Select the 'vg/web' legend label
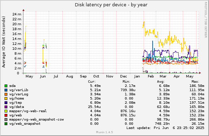The width and height of the screenshot is (209, 136). [16, 115]
